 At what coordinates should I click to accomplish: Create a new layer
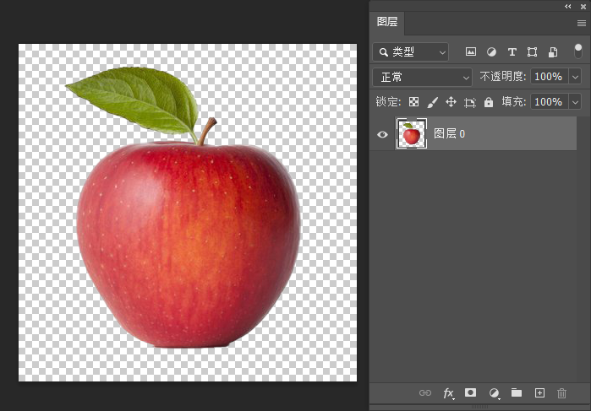click(x=539, y=393)
